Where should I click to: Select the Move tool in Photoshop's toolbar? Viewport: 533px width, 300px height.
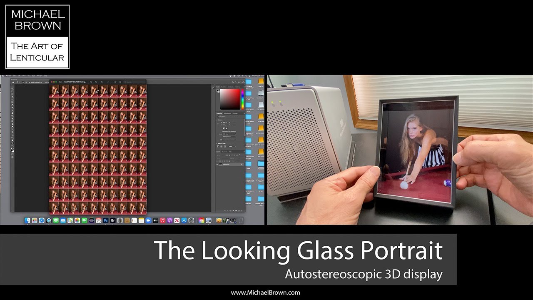tap(12, 88)
